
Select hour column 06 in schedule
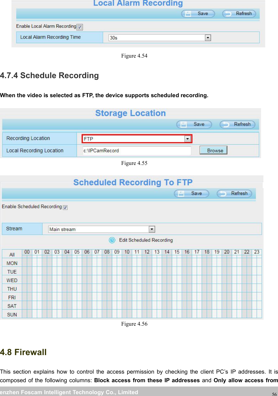pos(87,252)
